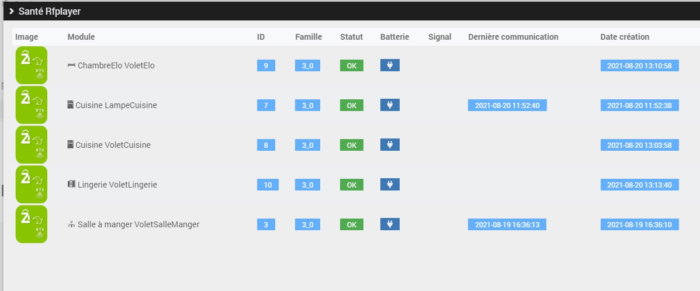The height and width of the screenshot is (291, 700).
Task: Click the Dernière communication column header
Action: (x=513, y=37)
